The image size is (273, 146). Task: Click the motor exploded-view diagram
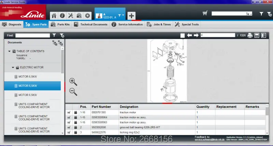[167, 71]
